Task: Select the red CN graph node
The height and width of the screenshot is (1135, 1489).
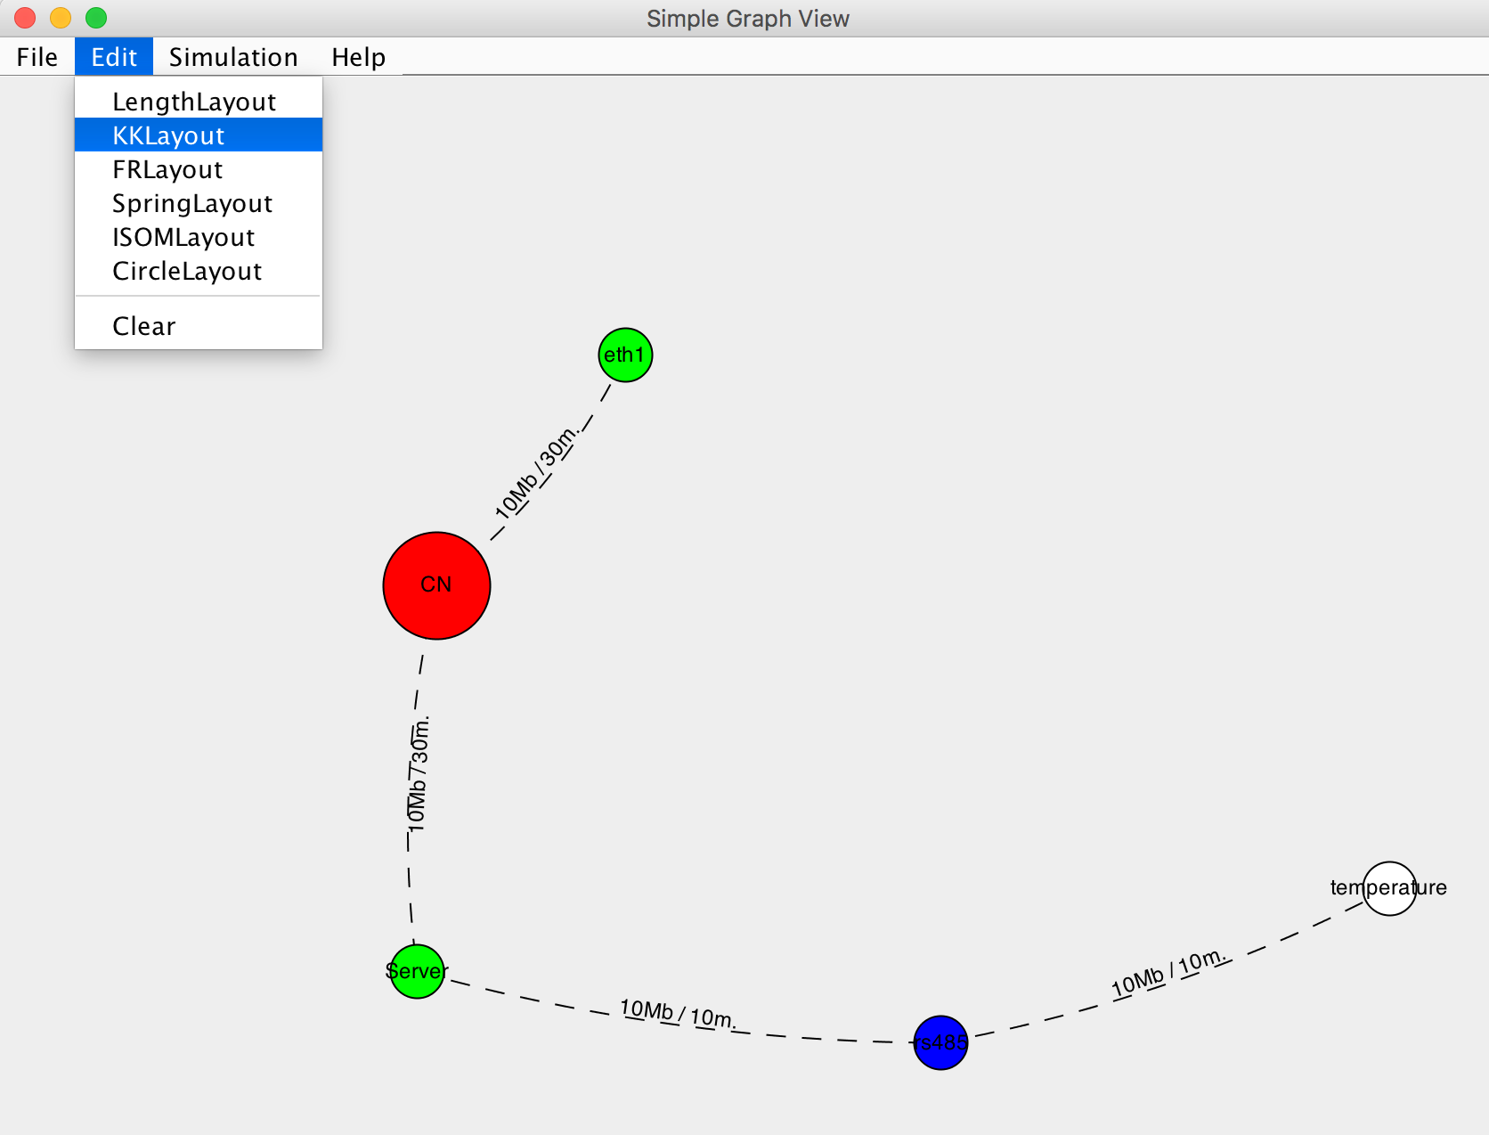Action: tap(436, 585)
